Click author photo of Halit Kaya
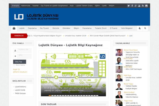 click(119, 78)
